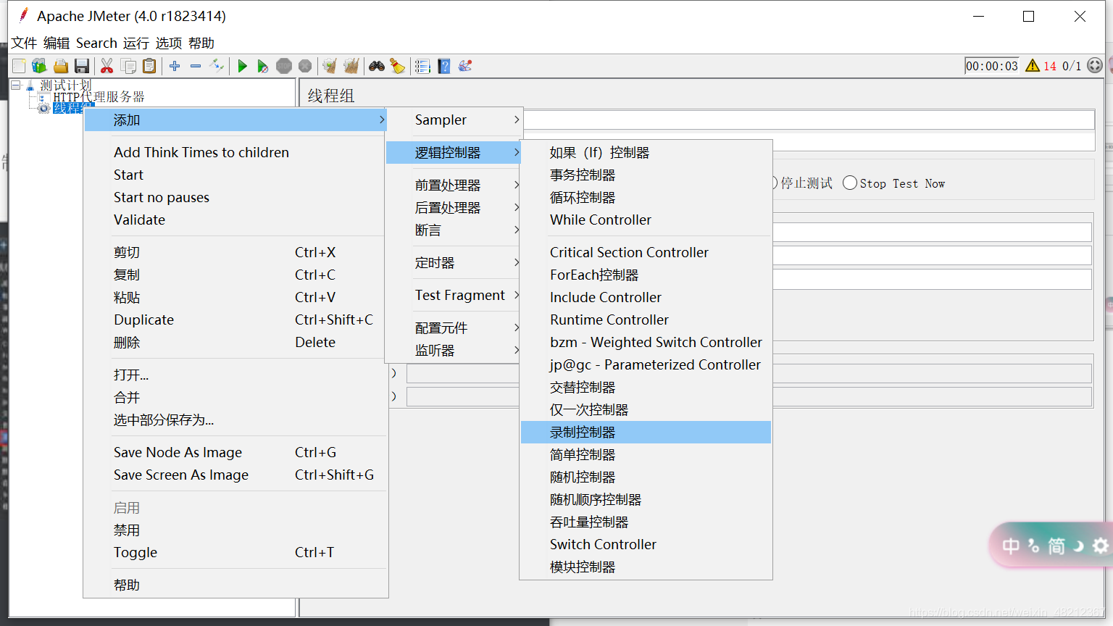The width and height of the screenshot is (1113, 626).
Task: Click the IME moon icon
Action: click(1079, 546)
